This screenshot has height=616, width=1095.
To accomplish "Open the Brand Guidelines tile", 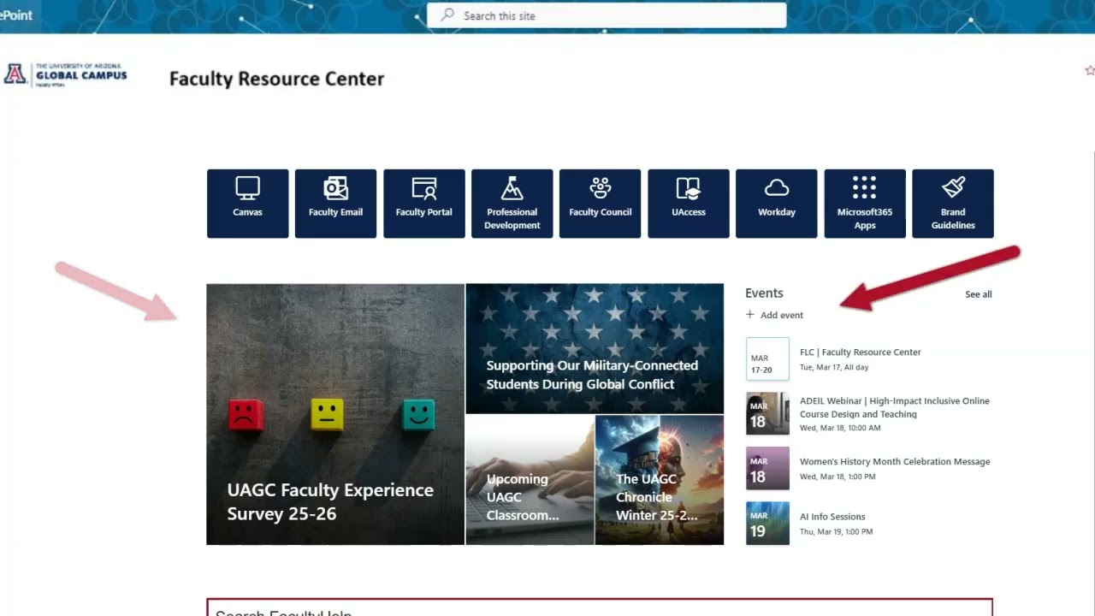I will (952, 204).
